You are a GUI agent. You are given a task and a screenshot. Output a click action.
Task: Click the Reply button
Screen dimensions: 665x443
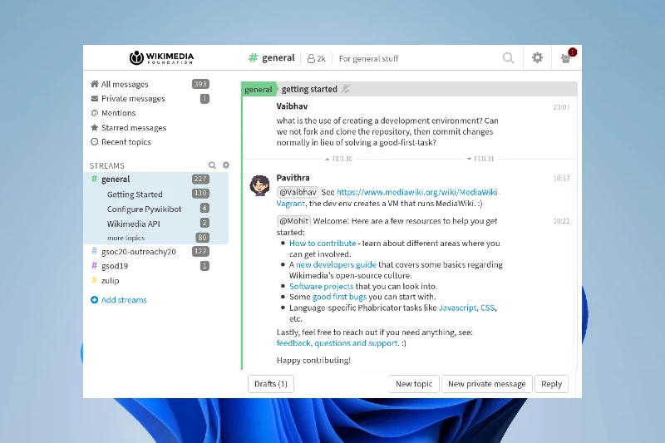tap(551, 384)
